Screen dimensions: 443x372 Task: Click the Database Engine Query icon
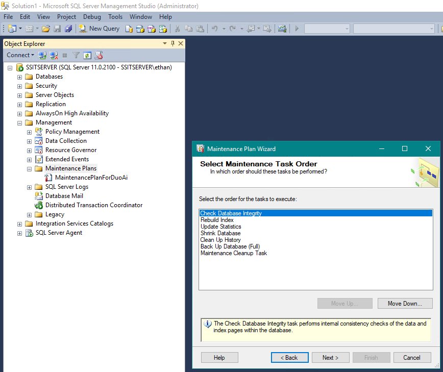tap(129, 29)
